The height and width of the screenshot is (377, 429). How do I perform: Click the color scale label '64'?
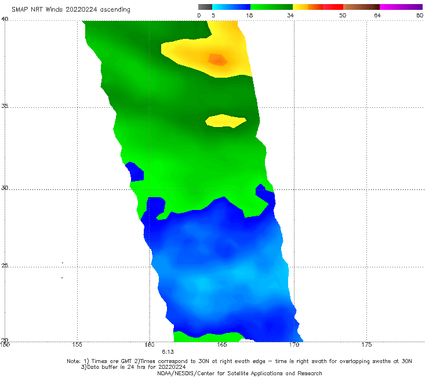coord(377,16)
